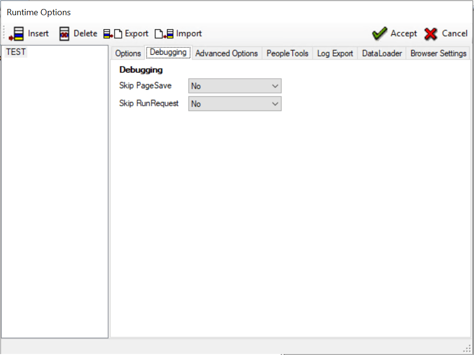Select the toolbar grip handle on the left

[x=3, y=33]
